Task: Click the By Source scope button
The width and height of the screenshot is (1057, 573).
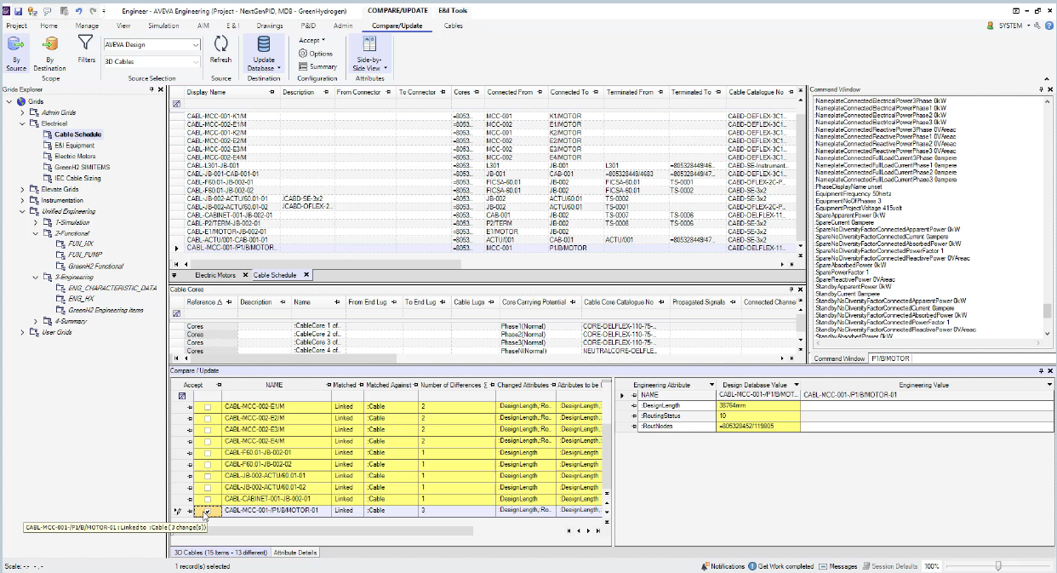Action: point(16,51)
